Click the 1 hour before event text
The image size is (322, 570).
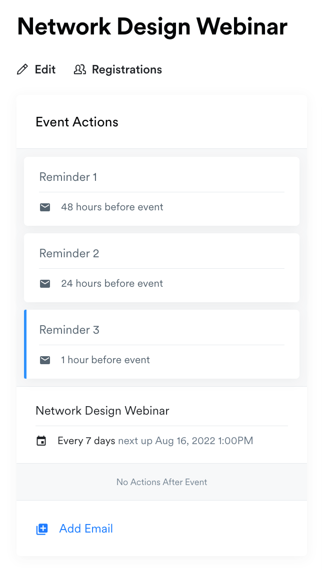(105, 360)
